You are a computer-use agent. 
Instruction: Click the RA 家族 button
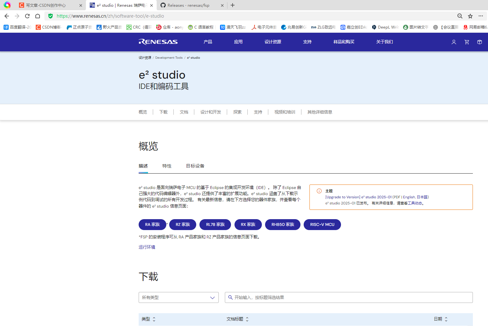(152, 225)
